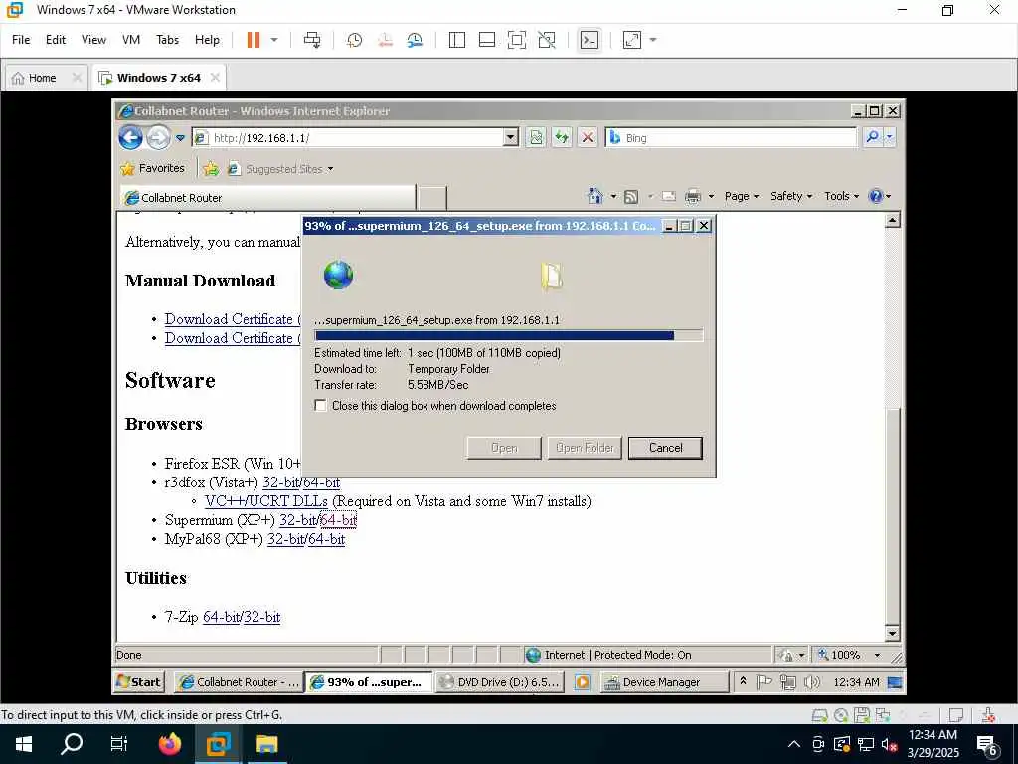Screen dimensions: 1018x764
Task: Open VMware Tabs menu
Action: point(167,40)
